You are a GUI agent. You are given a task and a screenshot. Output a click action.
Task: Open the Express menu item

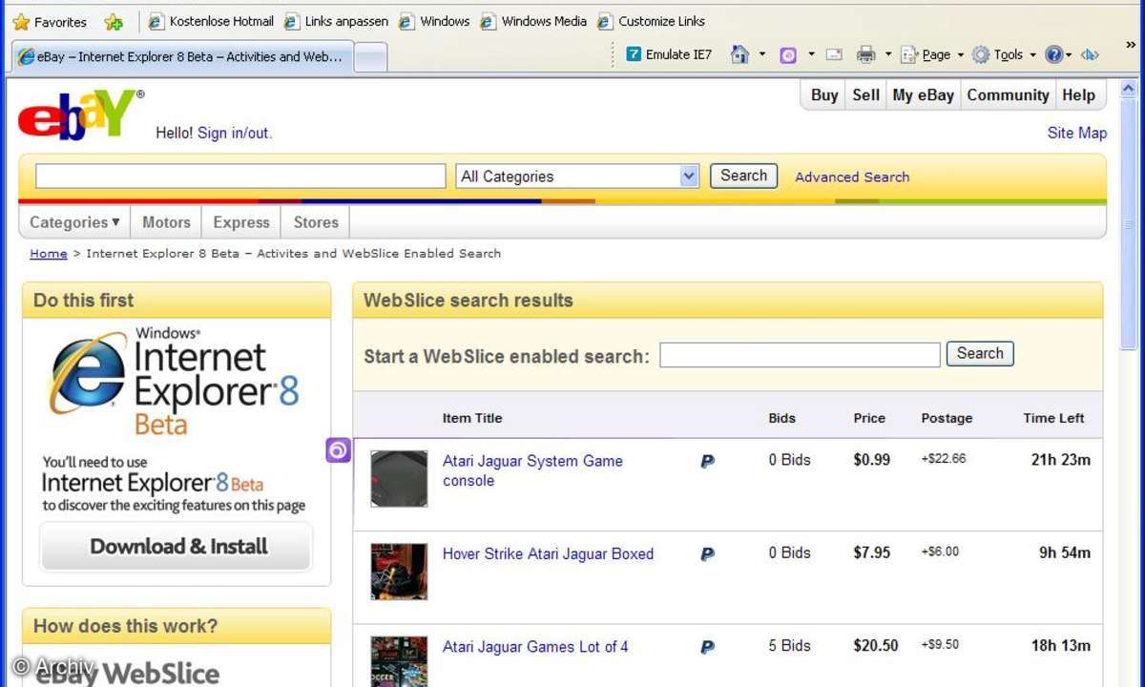(x=241, y=222)
